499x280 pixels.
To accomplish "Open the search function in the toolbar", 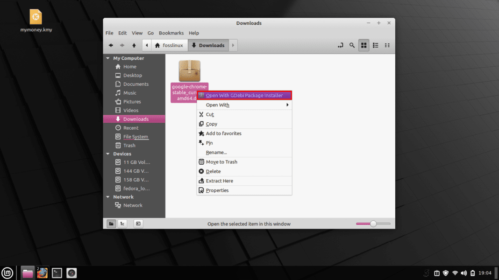I will (x=352, y=45).
